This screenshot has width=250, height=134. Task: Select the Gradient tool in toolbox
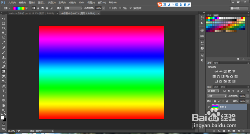click(3, 72)
